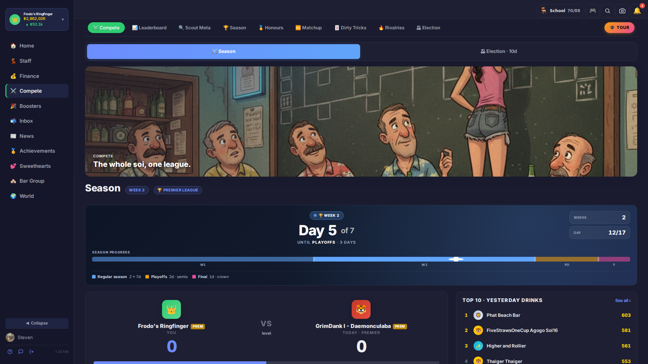Open the camera screenshot icon
Screen dimensions: 648x364
pyautogui.click(x=622, y=11)
